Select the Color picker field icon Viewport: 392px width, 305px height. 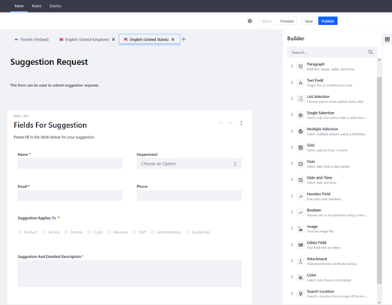(300, 278)
